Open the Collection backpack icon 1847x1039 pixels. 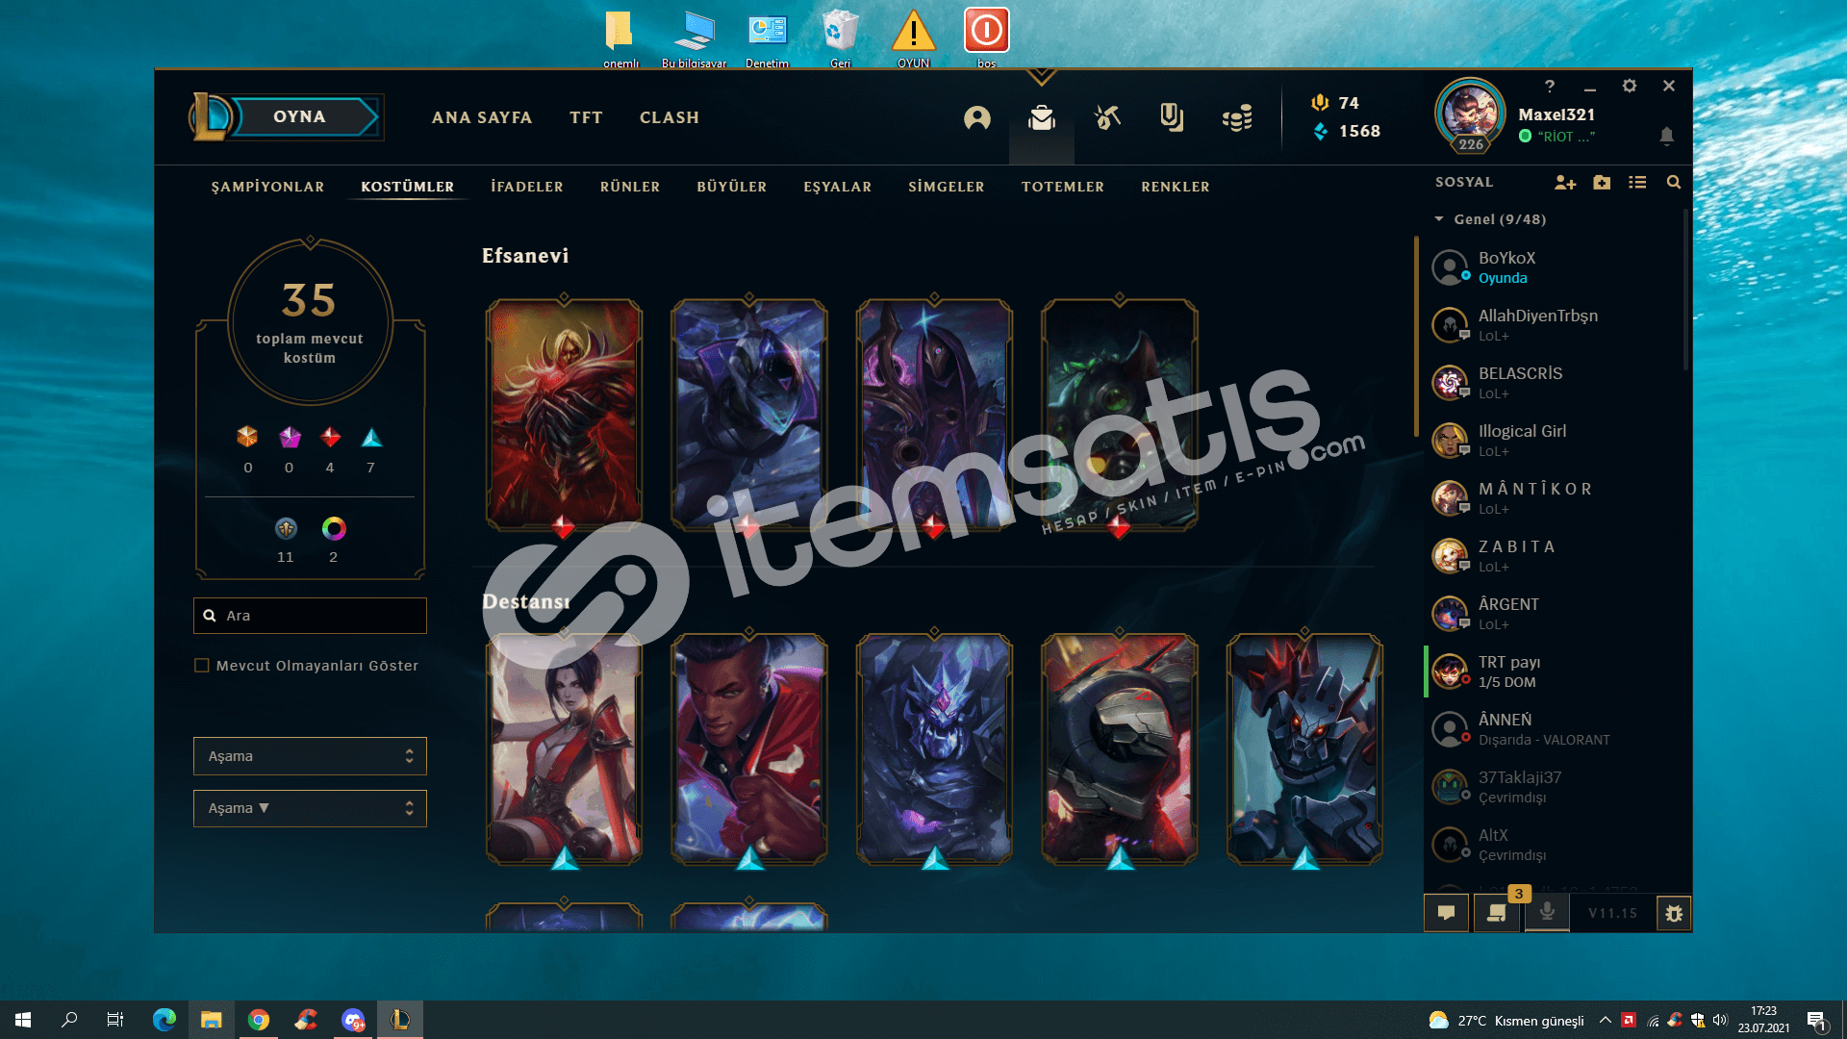coord(1042,118)
